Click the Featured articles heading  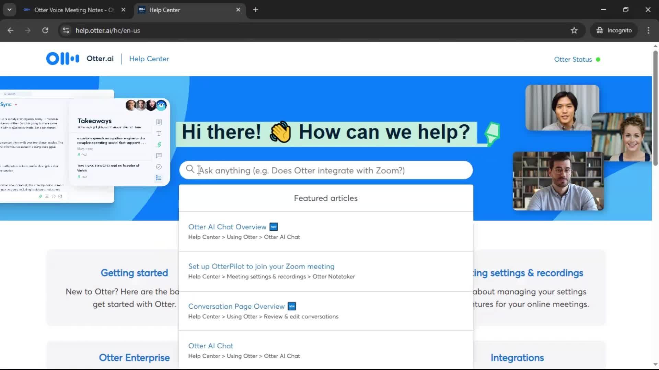pyautogui.click(x=326, y=198)
